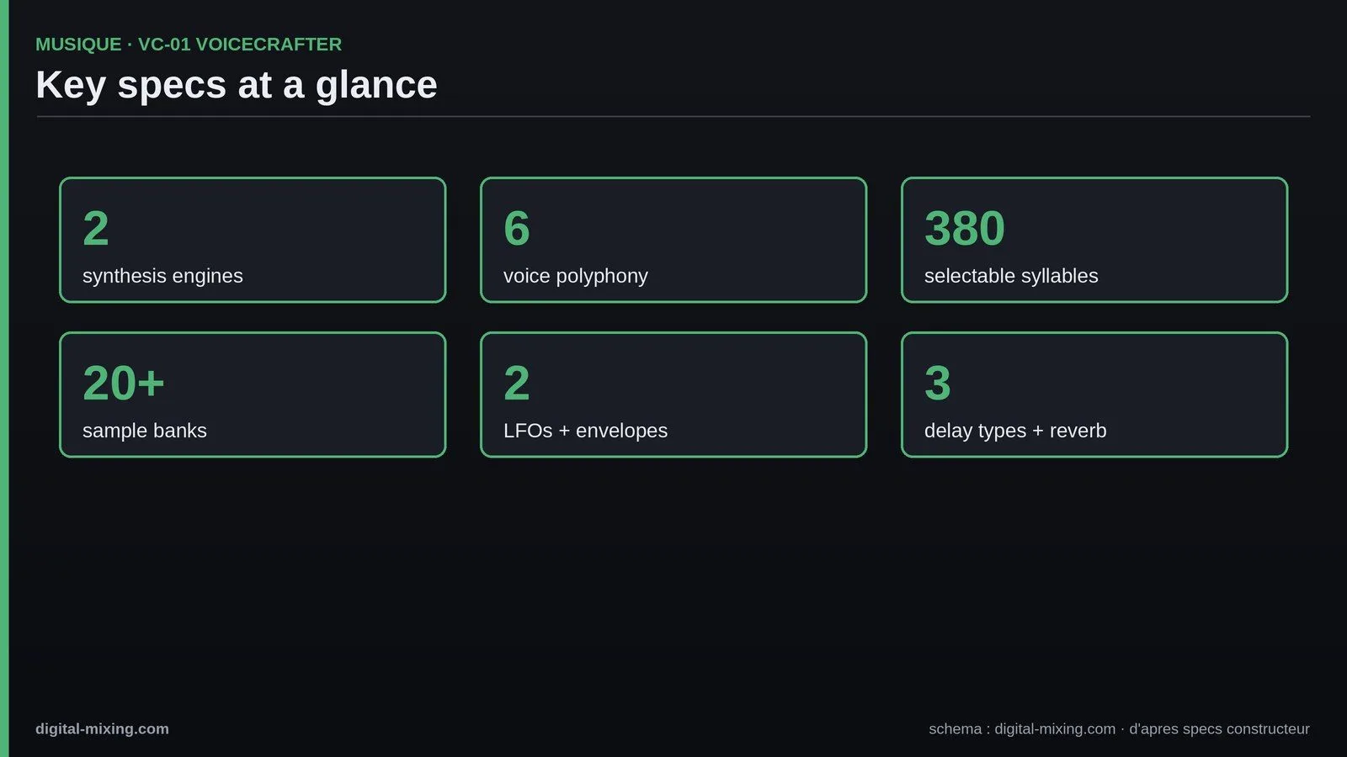Click the 20+ figure

[124, 383]
